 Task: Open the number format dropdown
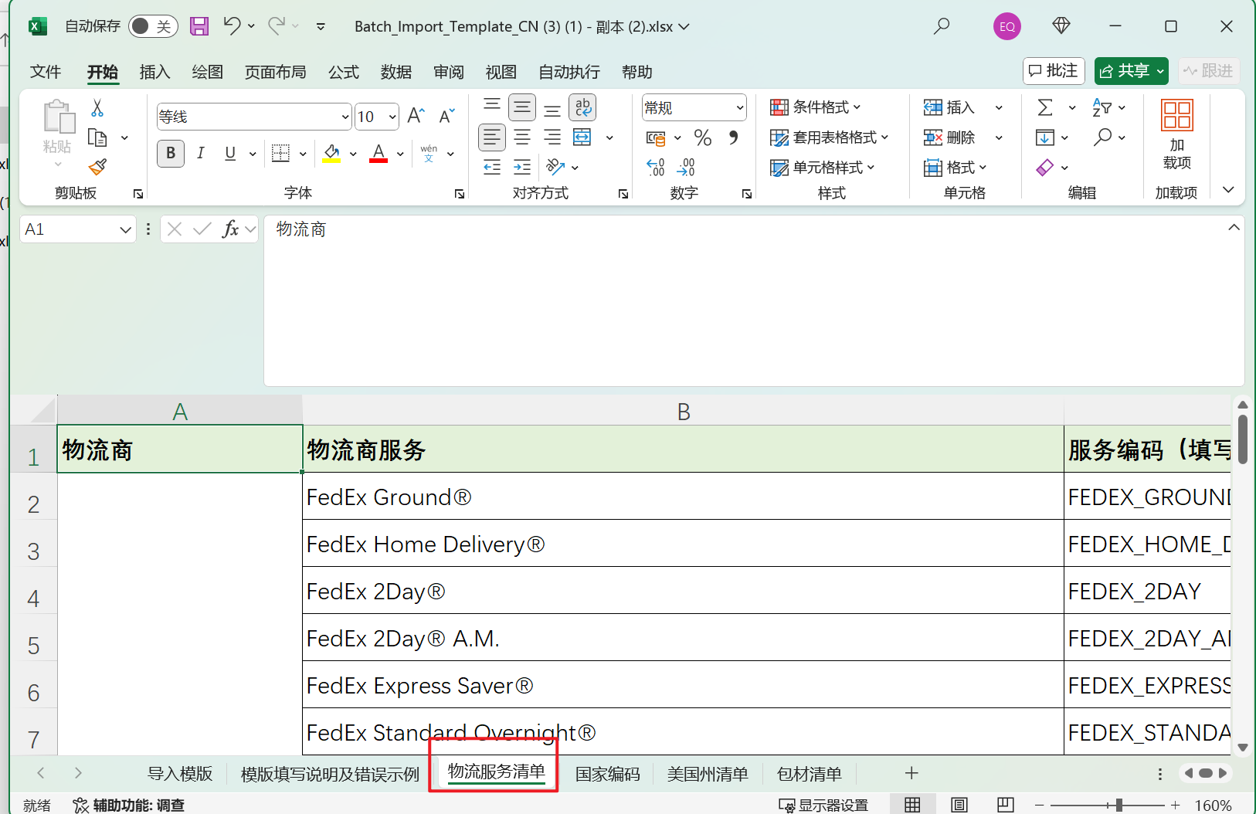[x=739, y=107]
